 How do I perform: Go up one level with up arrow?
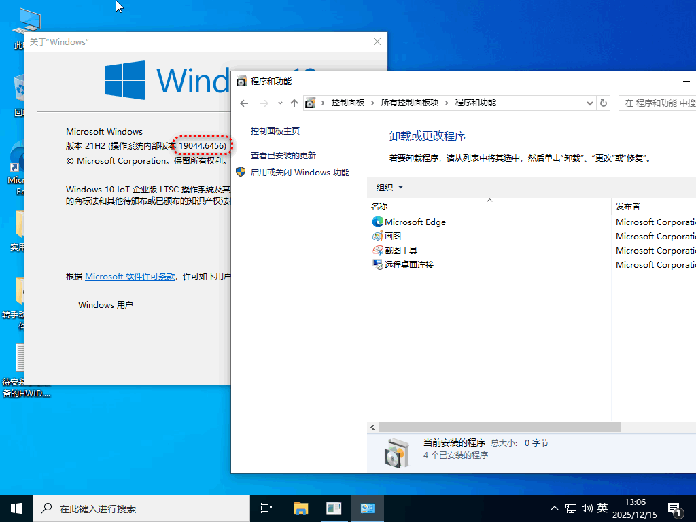tap(294, 103)
